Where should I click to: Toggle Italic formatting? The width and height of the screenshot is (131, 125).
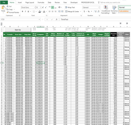click(x=25, y=11)
